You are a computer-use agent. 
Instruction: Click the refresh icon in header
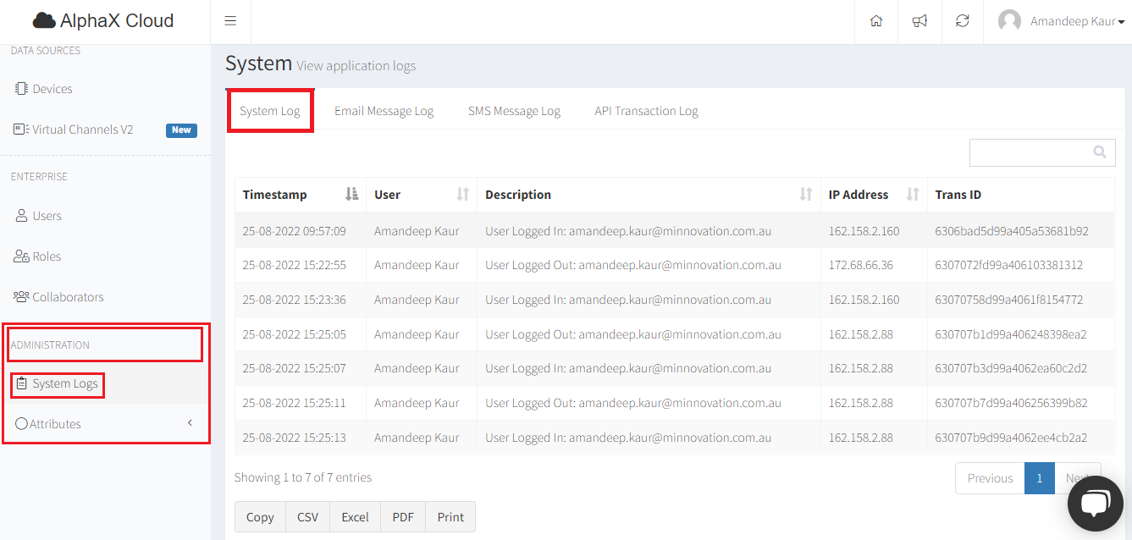click(x=963, y=21)
